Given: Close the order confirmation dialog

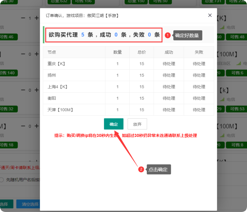Looking at the screenshot, I should click(x=210, y=15).
